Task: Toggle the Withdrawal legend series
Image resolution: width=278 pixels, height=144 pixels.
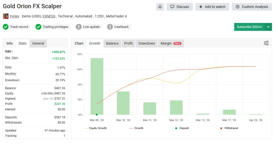Action: [x=229, y=128]
